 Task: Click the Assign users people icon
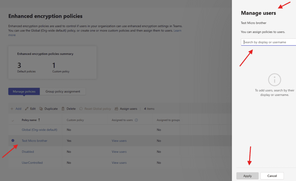point(116,109)
